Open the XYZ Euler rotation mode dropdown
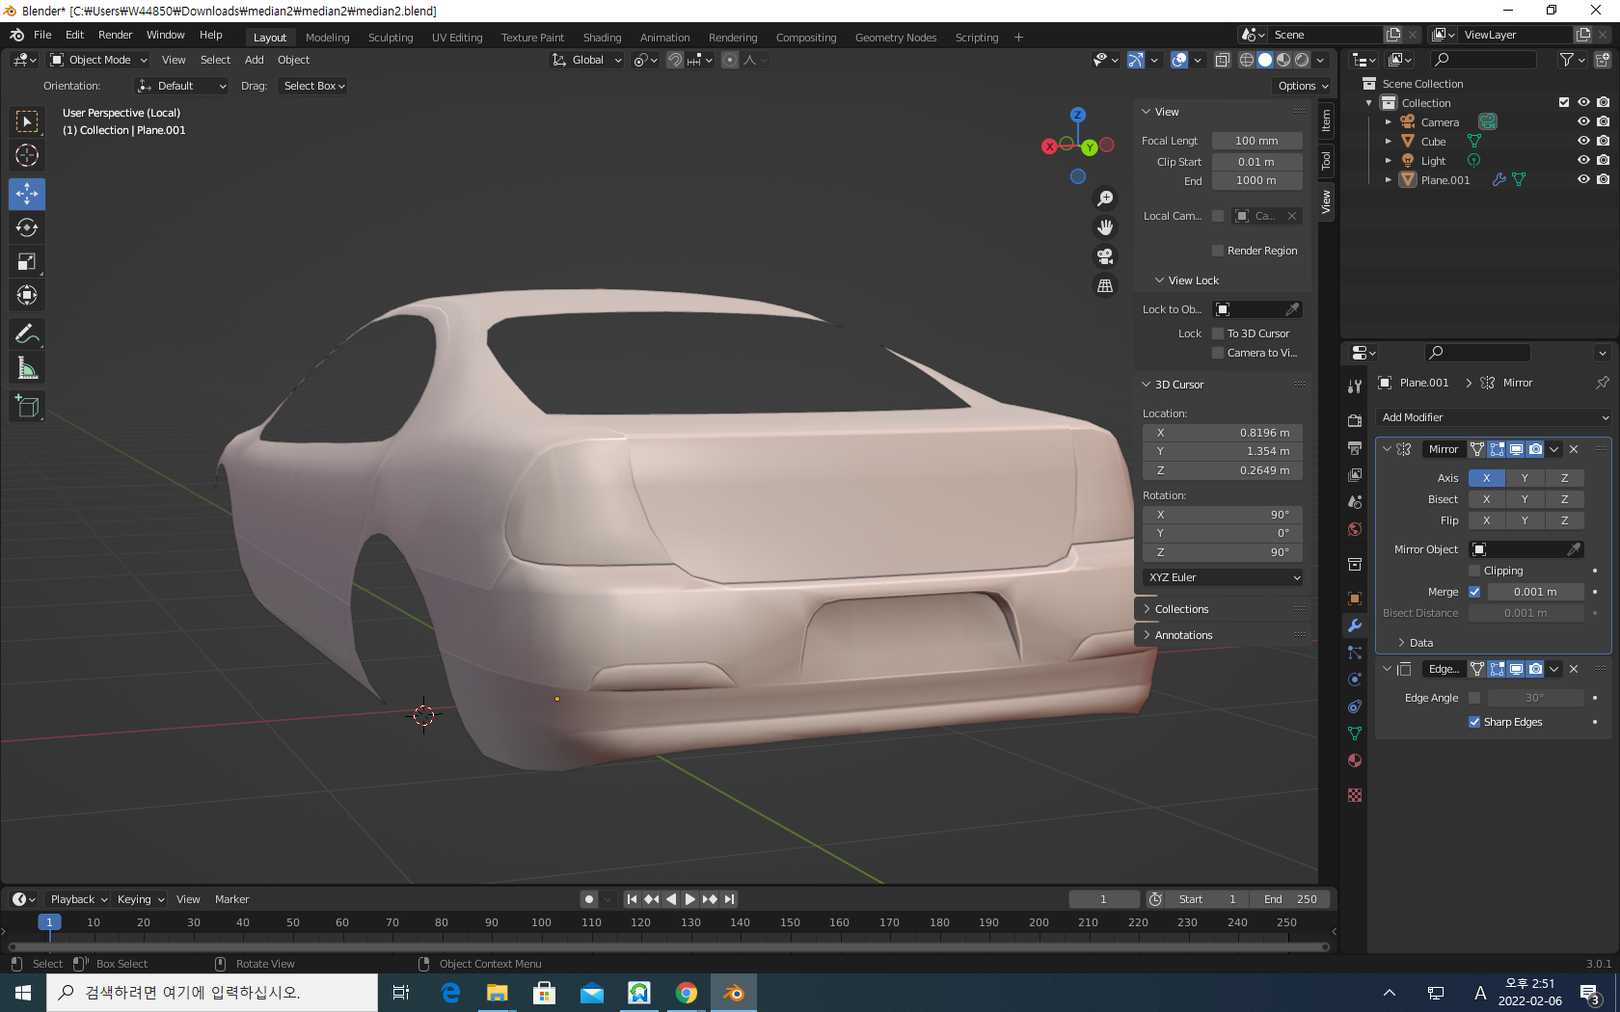This screenshot has height=1012, width=1620. [1223, 577]
